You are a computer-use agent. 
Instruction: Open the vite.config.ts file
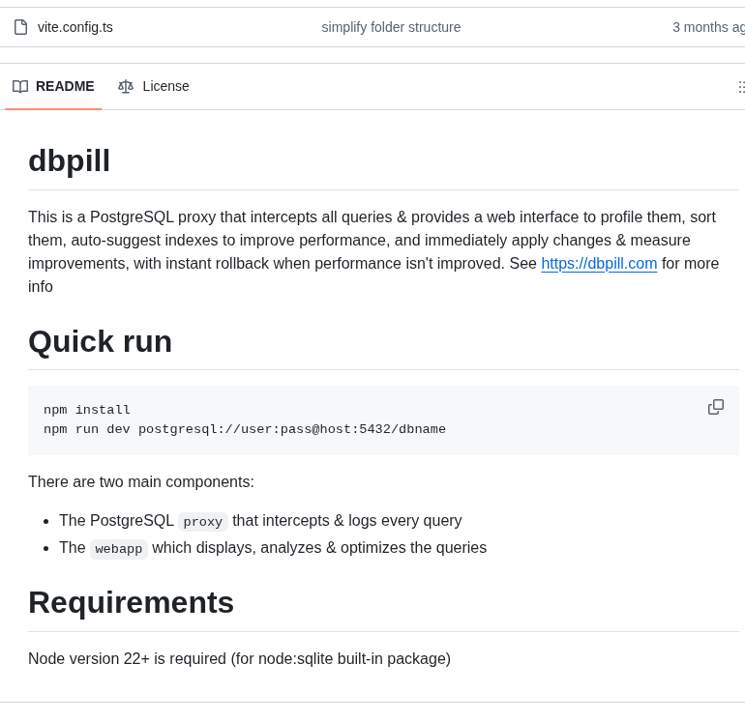75,27
